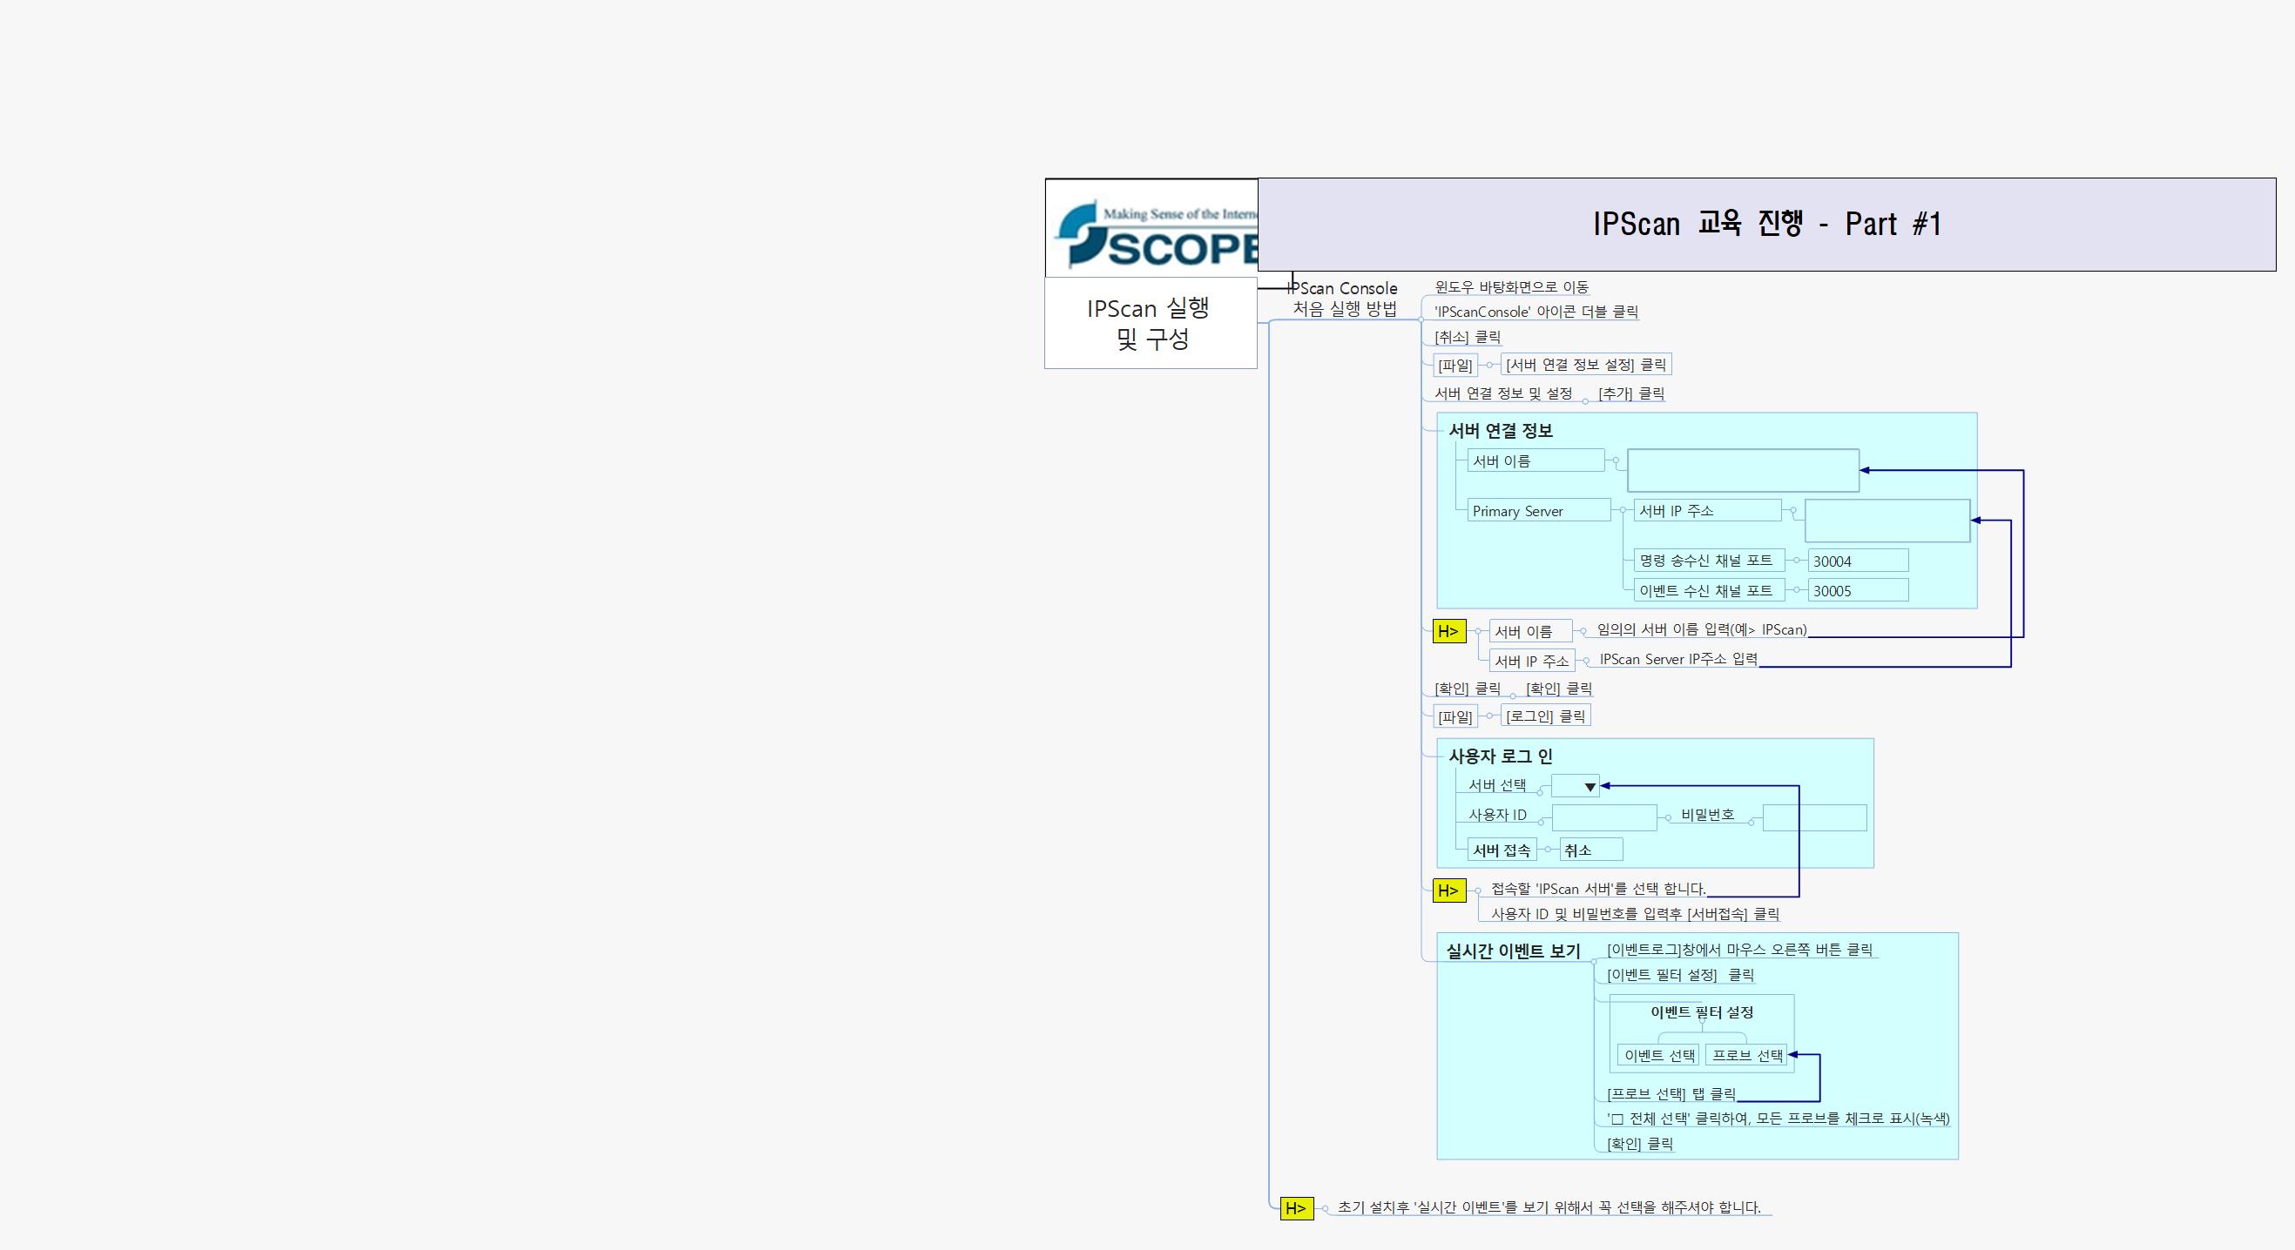Click the 비밀번호 input field
This screenshot has height=1250, width=2295.
pos(1813,817)
